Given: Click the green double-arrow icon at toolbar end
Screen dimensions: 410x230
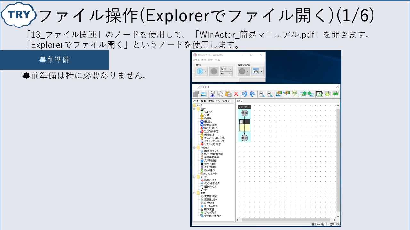Looking at the screenshot, I should point(336,94).
